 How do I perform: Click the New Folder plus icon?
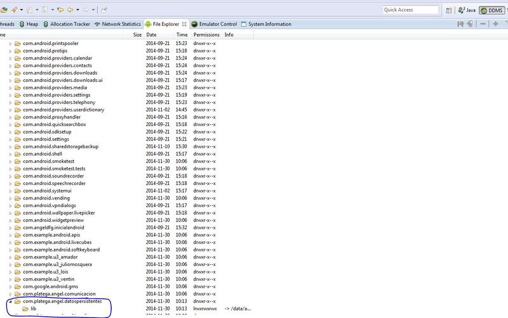coord(495,24)
